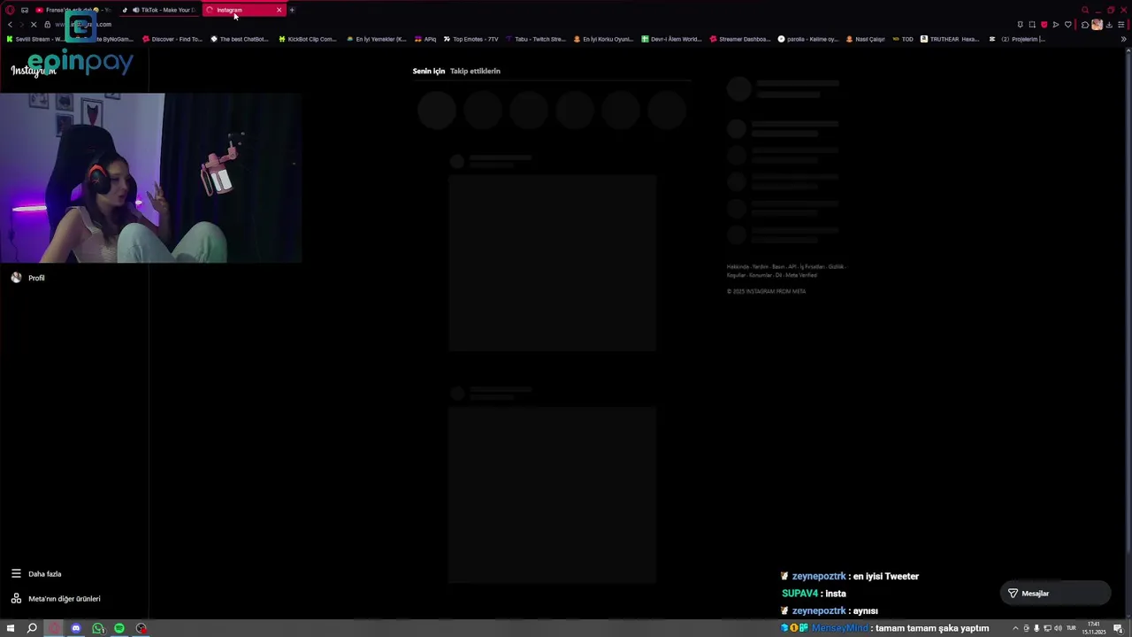Open Discord from the taskbar
1132x637 pixels.
point(76,628)
